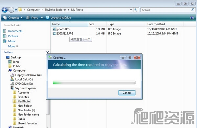Refresh the folder with the refresh icon
Image resolution: width=197 pixels, height=128 pixels.
point(136,10)
